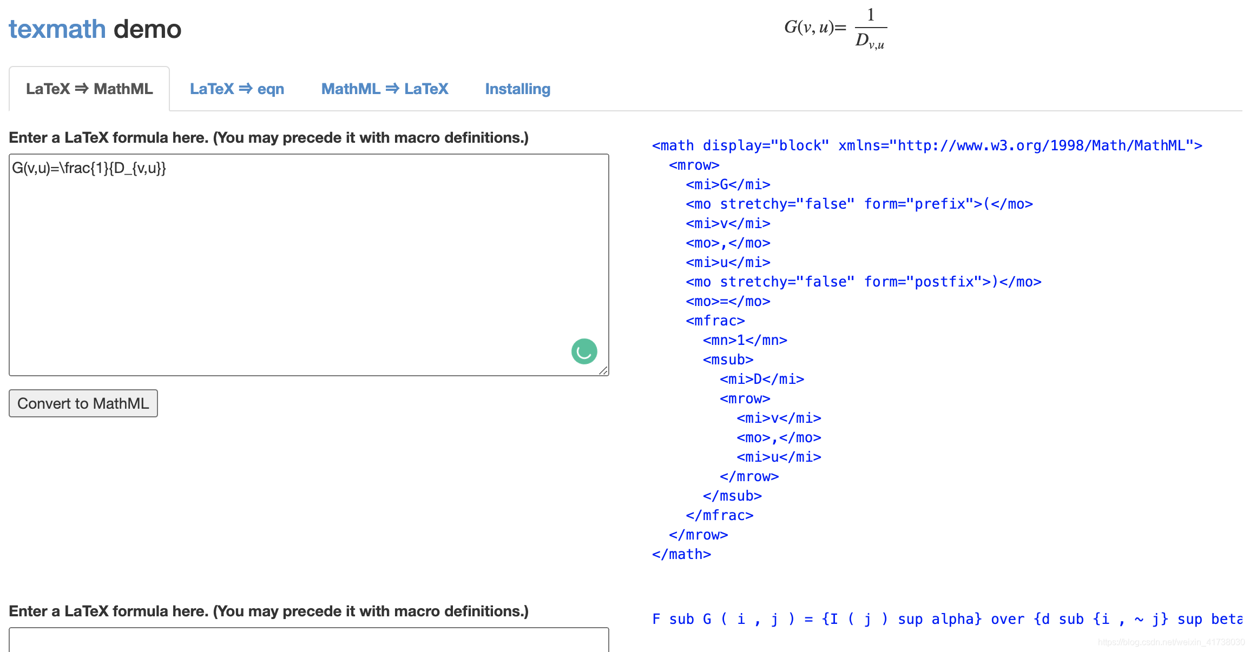
Task: Click the textarea resize handle corner
Action: pos(603,370)
